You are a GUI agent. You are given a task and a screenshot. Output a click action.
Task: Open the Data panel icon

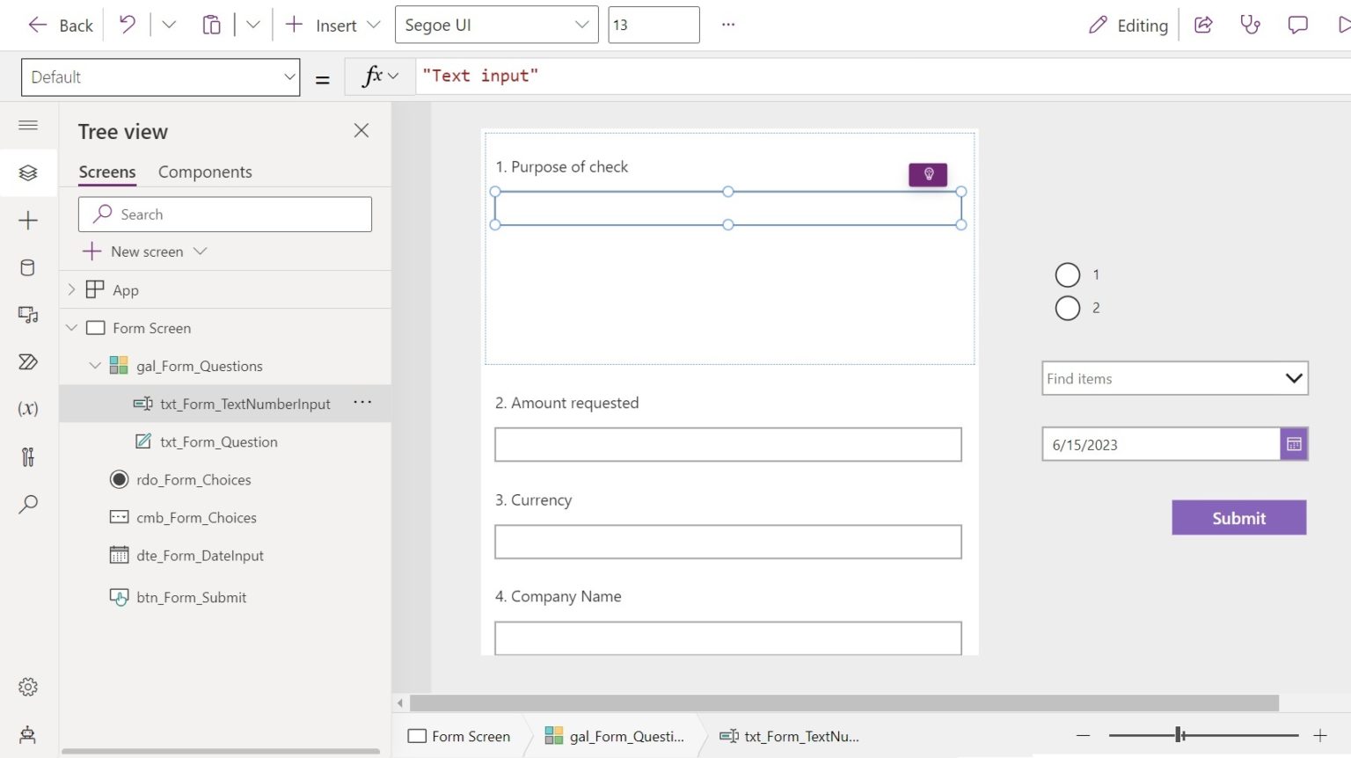(x=29, y=267)
